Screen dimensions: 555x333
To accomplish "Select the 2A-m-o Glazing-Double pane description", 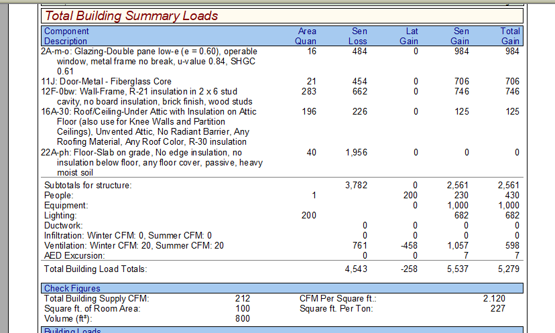I will (x=149, y=61).
